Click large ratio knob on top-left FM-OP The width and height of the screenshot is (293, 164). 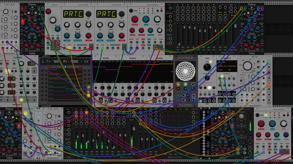click(x=6, y=12)
